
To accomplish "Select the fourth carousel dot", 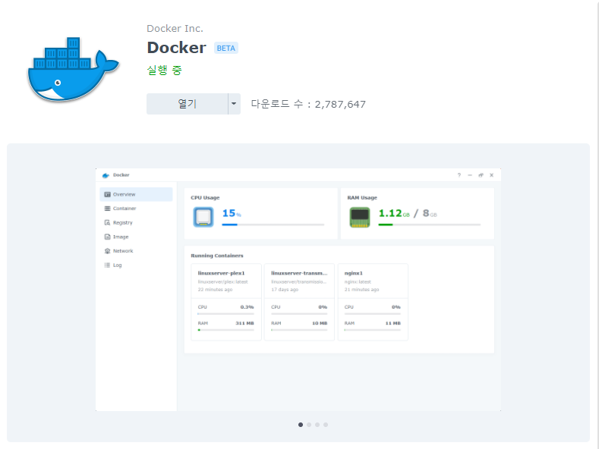I will (326, 425).
